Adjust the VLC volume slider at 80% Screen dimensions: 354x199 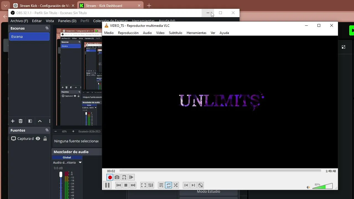322,186
